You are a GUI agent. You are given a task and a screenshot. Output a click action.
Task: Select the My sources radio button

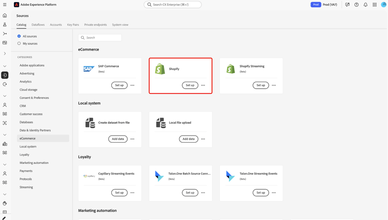pyautogui.click(x=19, y=43)
